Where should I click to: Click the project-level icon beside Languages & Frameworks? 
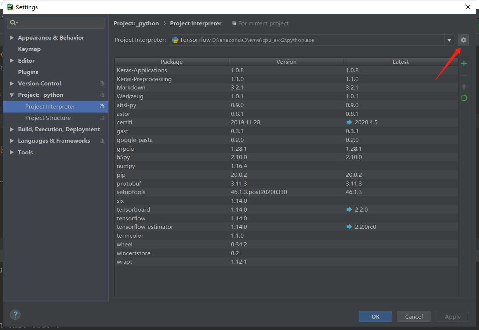point(102,141)
